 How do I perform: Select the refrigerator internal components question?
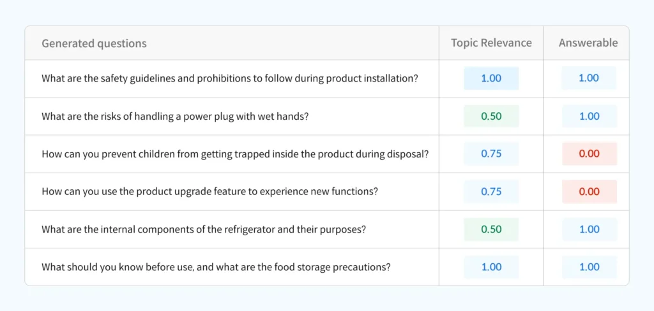[x=204, y=230]
